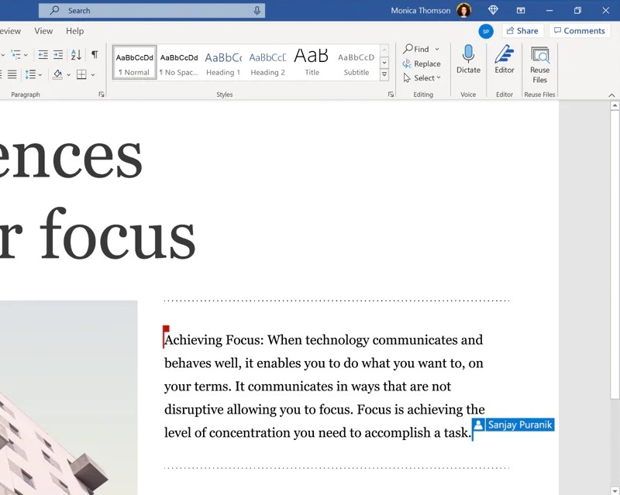Decrease paragraph indent

[43, 54]
